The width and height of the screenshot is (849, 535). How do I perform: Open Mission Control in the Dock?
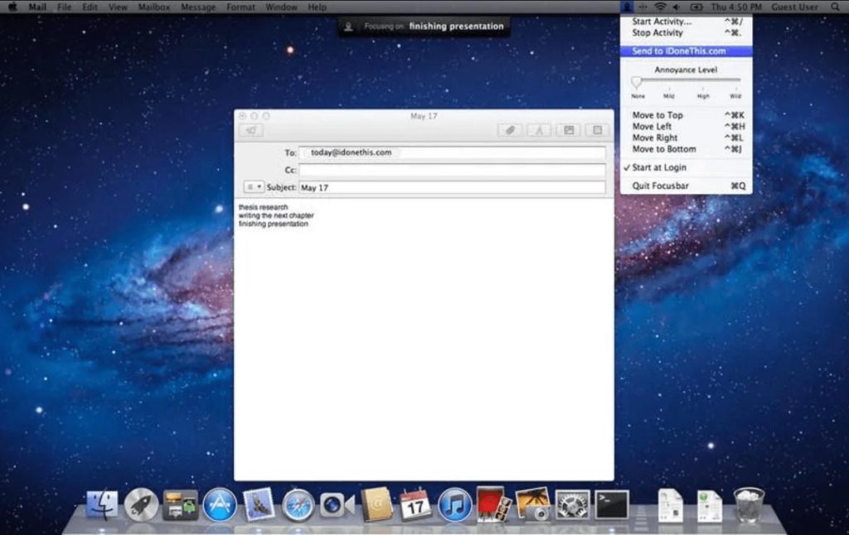(180, 504)
